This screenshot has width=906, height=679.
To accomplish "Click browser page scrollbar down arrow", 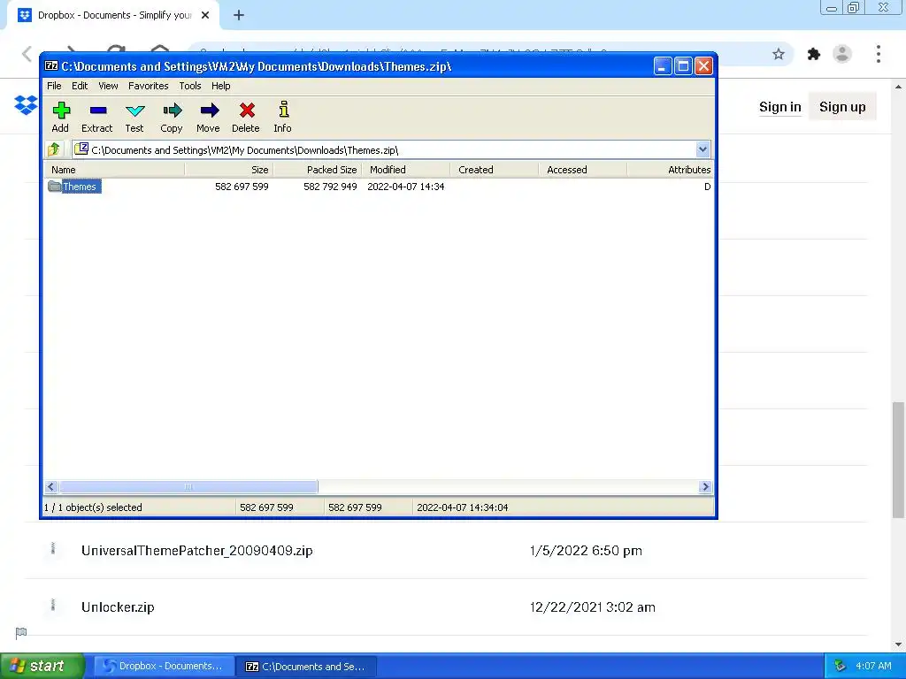I will click(898, 645).
